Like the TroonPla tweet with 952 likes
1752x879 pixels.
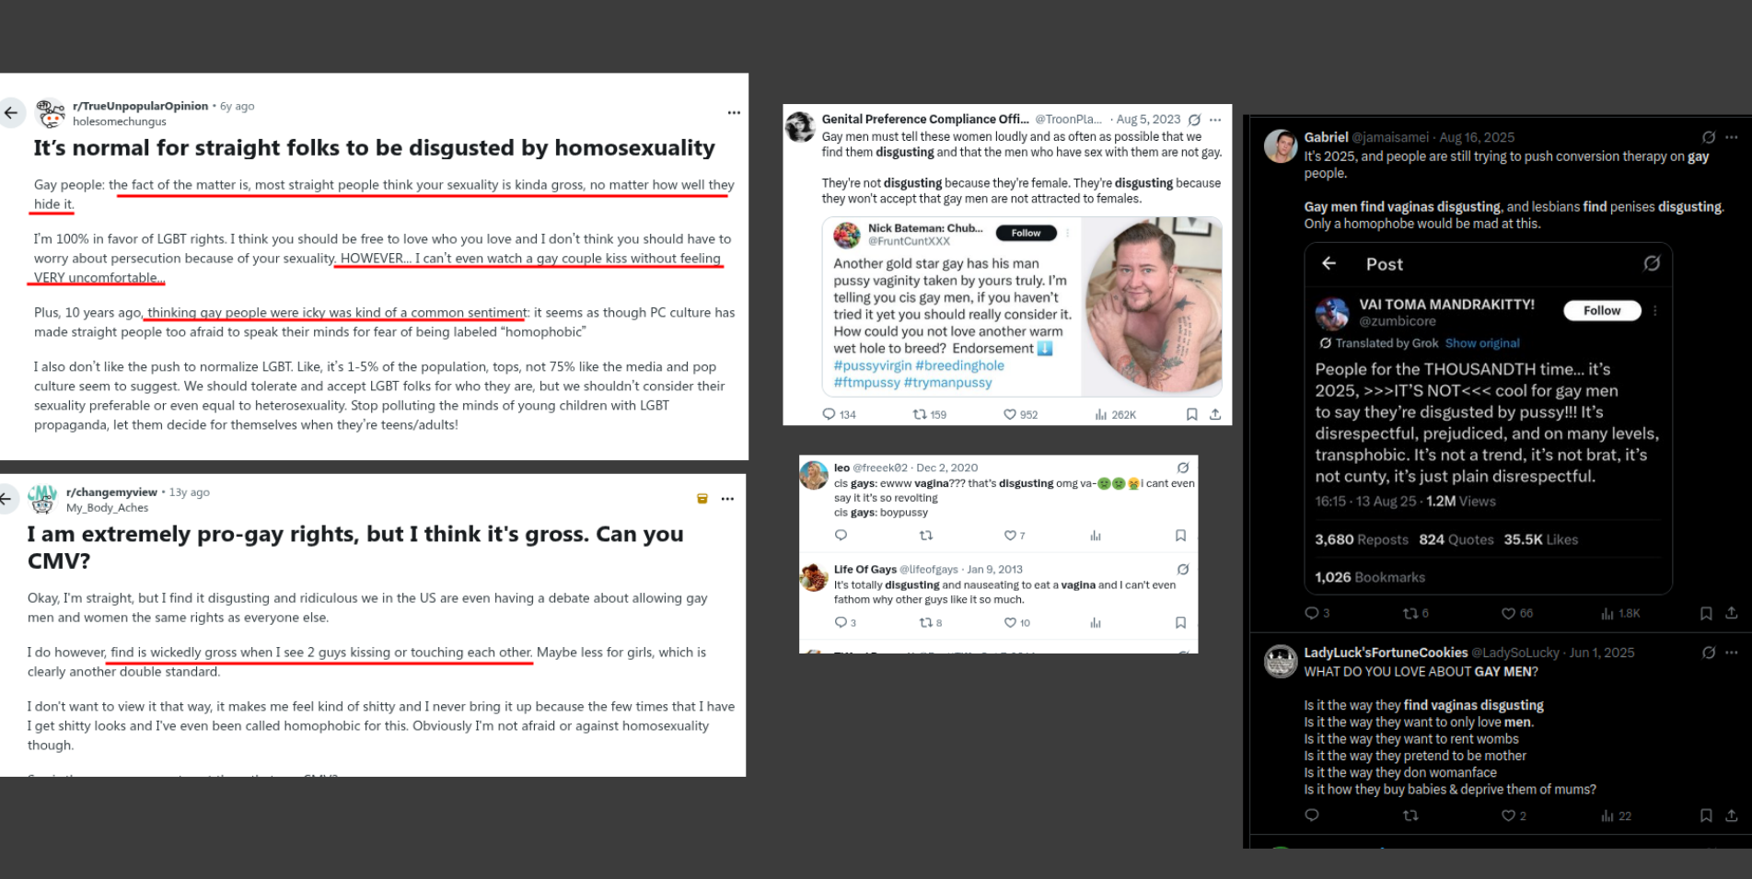click(1019, 415)
